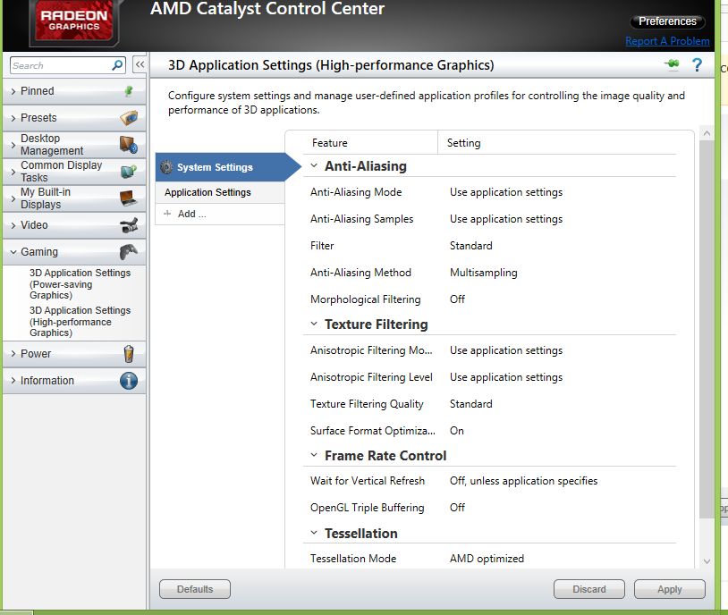
Task: Click the Presets icon
Action: click(129, 118)
